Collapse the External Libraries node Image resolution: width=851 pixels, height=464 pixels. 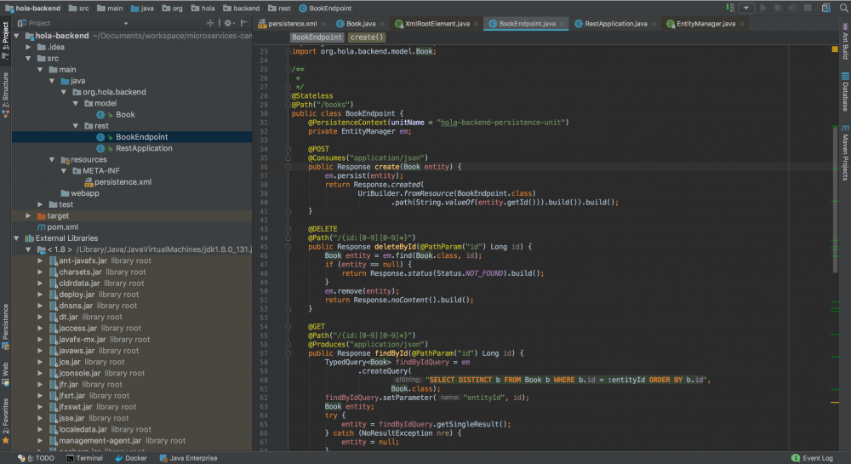pos(17,238)
